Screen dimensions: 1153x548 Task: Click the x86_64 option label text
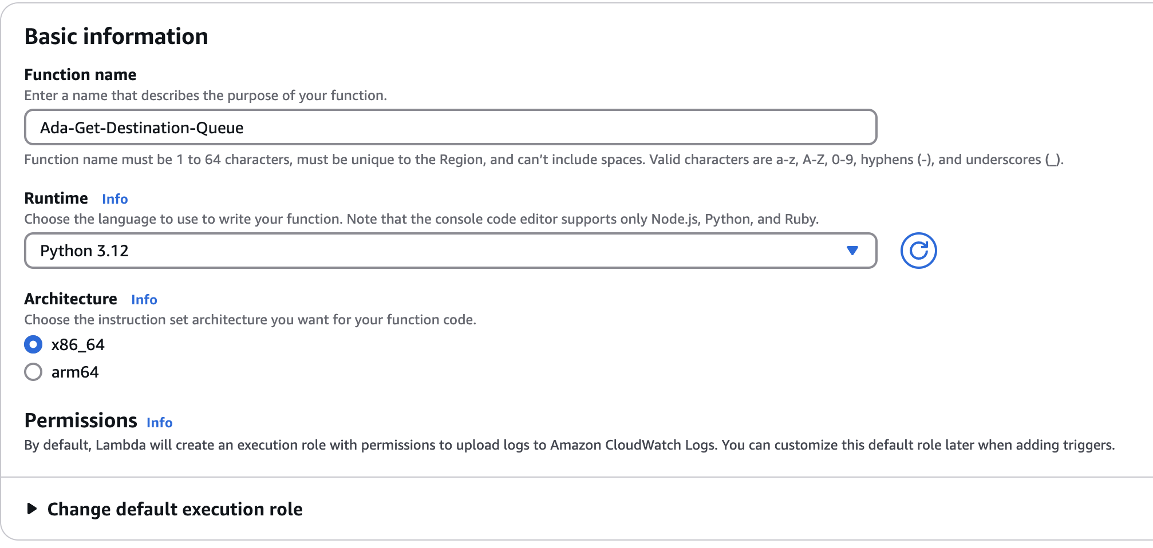point(78,344)
